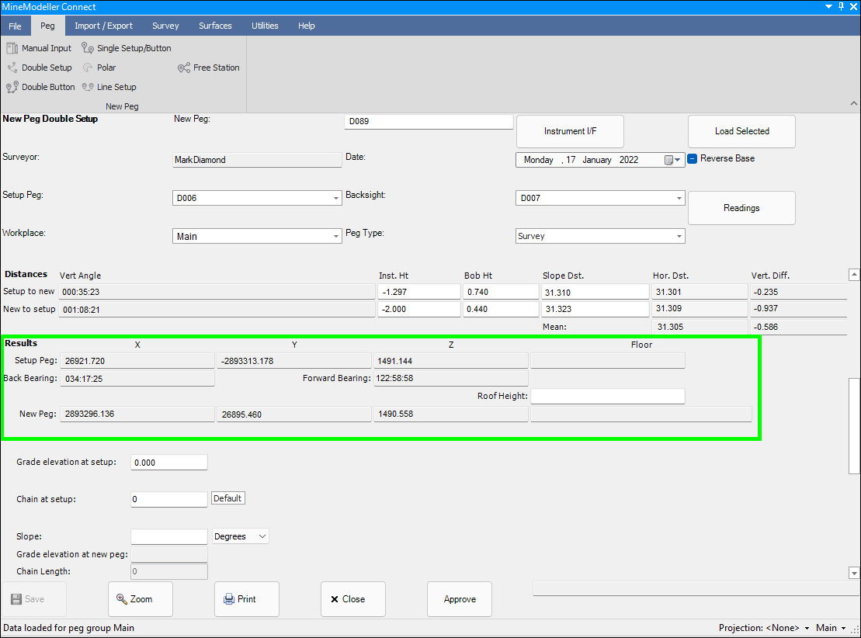The width and height of the screenshot is (861, 638).
Task: Switch to the Import / Export tab
Action: pyautogui.click(x=103, y=26)
